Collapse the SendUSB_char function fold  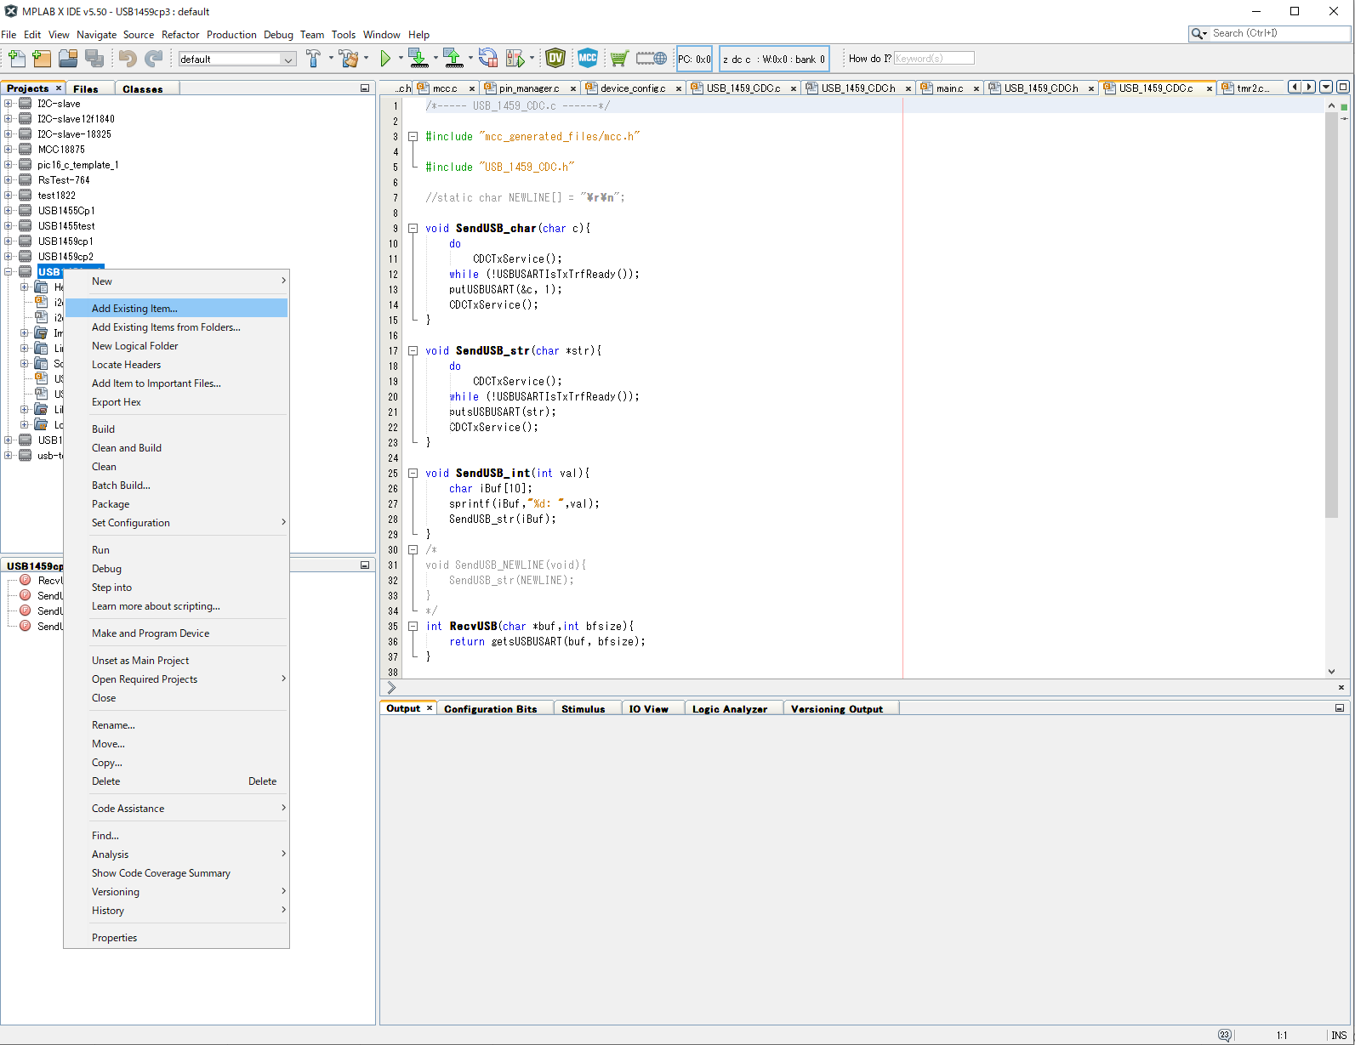click(x=413, y=229)
